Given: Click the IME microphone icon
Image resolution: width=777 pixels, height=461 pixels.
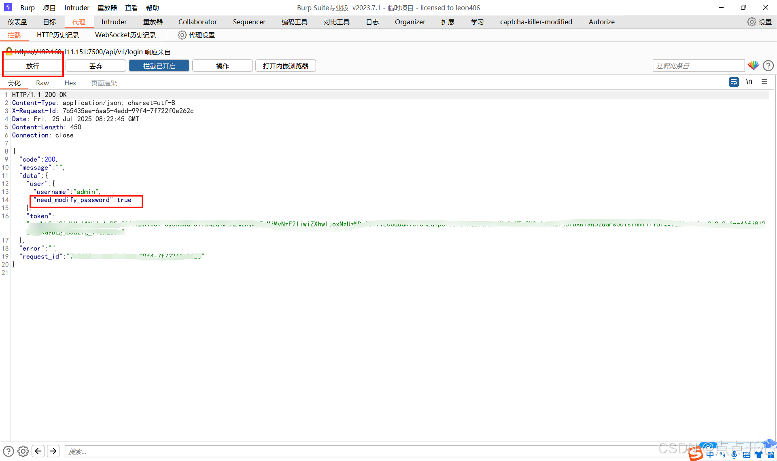Looking at the screenshot, I should [x=735, y=455].
